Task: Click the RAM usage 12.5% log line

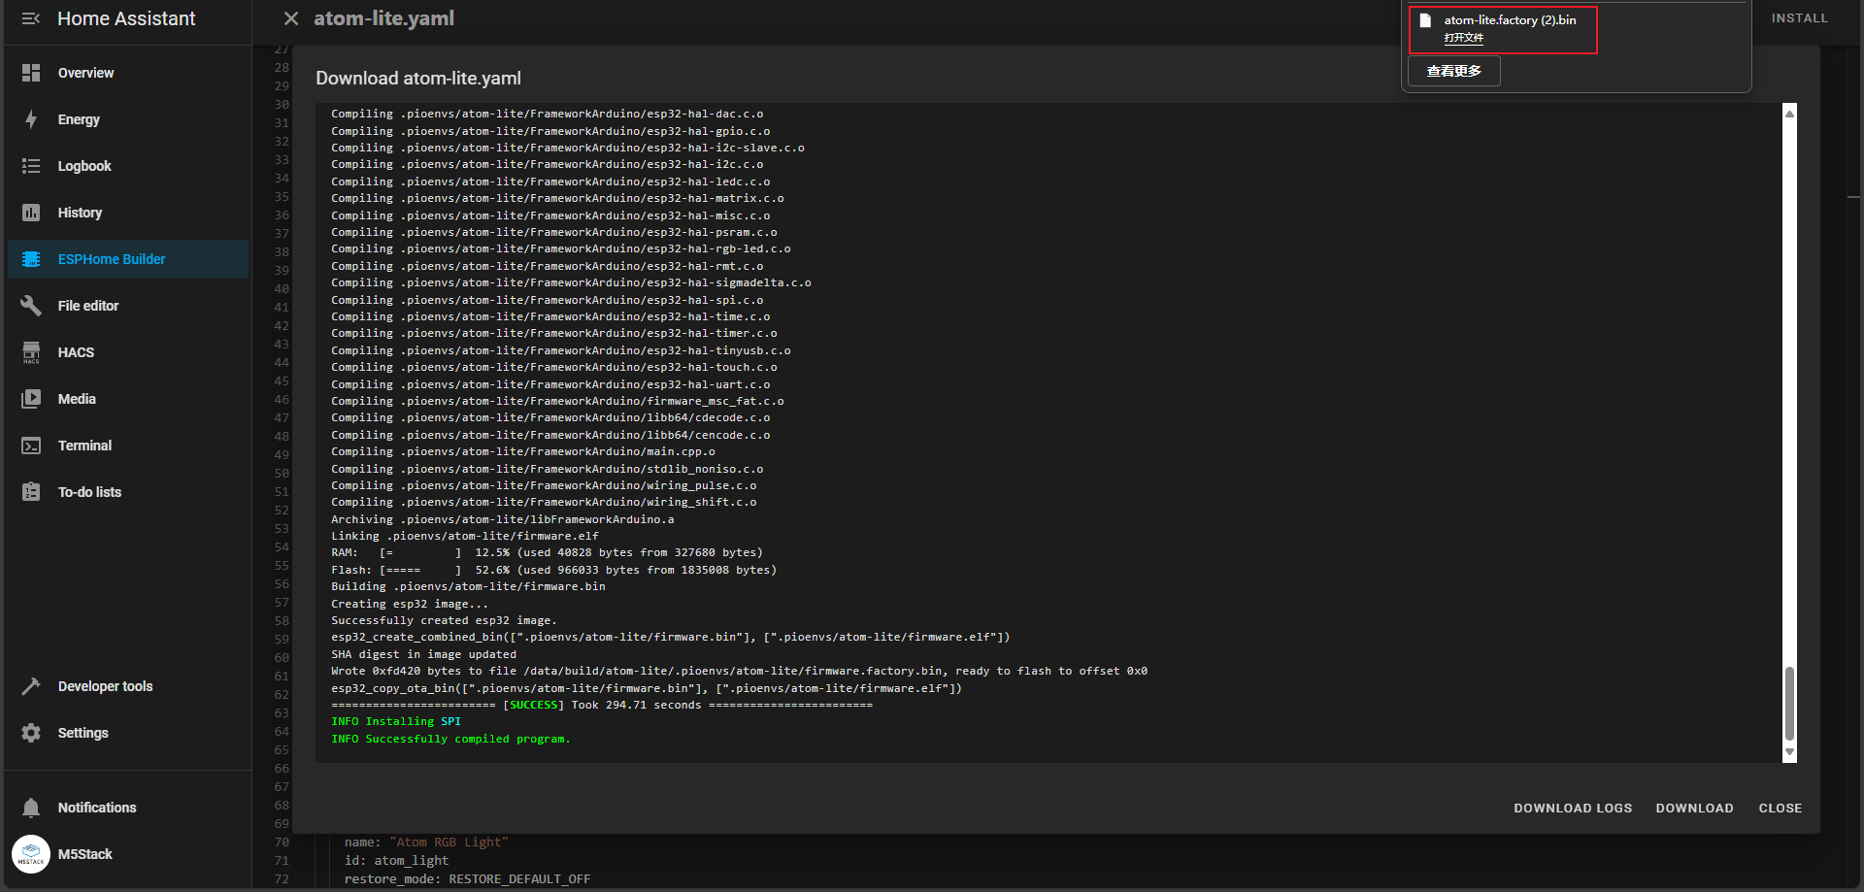Action: point(548,553)
